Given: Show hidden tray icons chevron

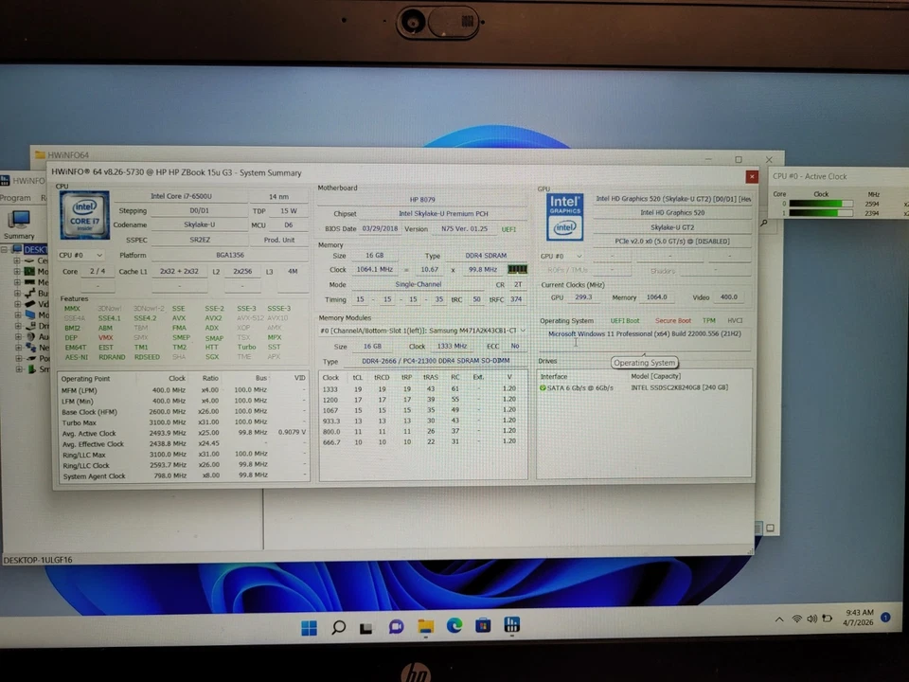Looking at the screenshot, I should [x=779, y=619].
